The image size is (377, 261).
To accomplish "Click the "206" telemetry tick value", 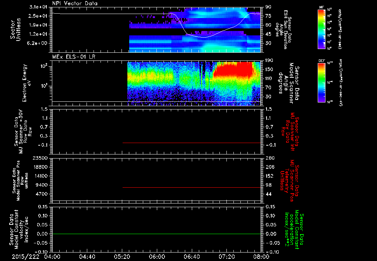I will coord(270,167).
